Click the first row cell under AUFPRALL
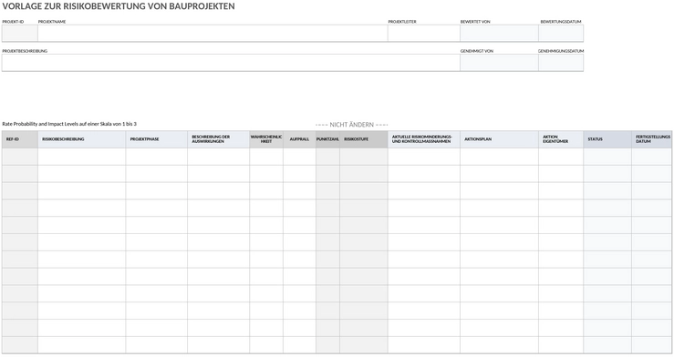Screen dimensions: 674x357 299,157
